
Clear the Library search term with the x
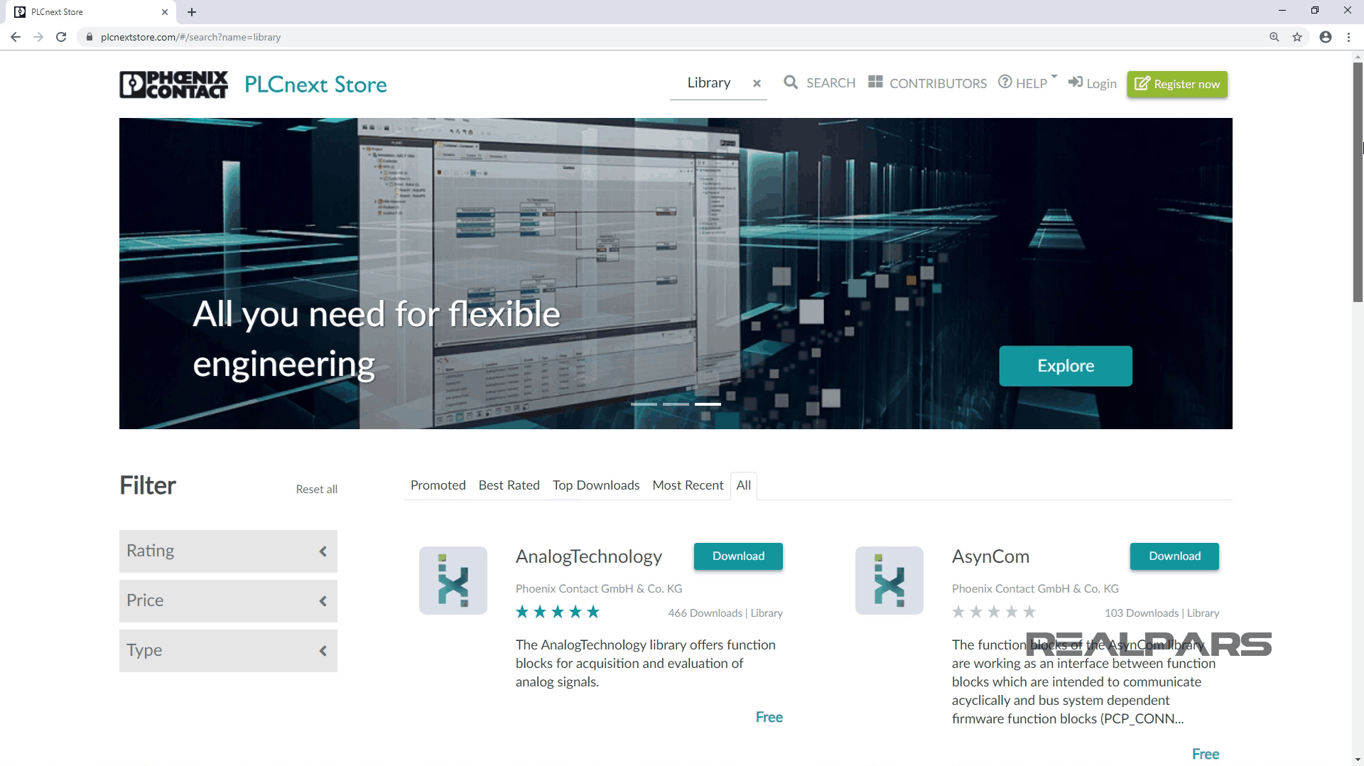click(x=757, y=83)
